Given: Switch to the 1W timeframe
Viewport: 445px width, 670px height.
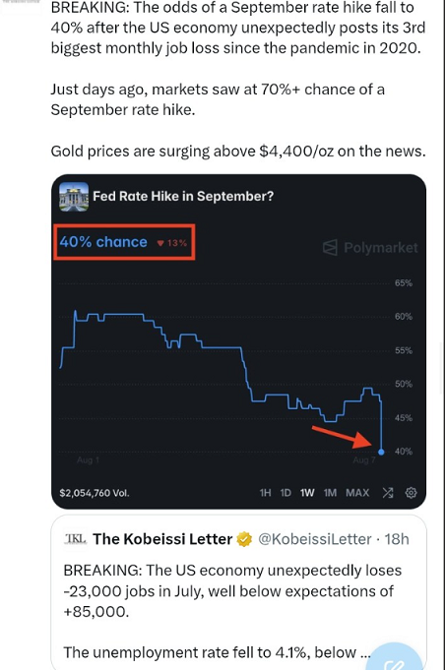Looking at the screenshot, I should (307, 493).
